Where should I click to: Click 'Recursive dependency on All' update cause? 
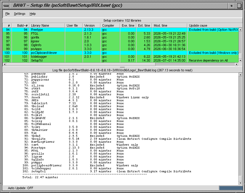pyautogui.click(x=208, y=60)
